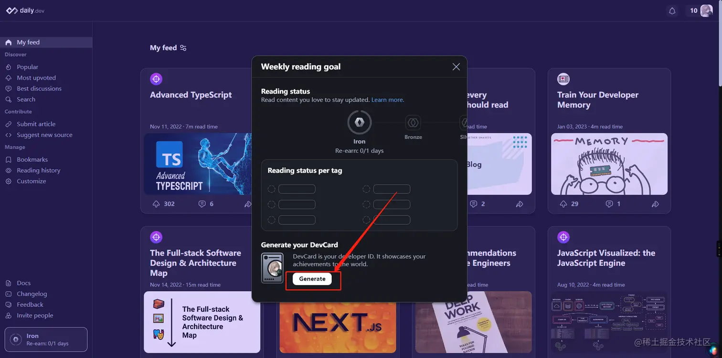Viewport: 722px width, 358px height.
Task: Open the JavaScript Engine diagram thumbnail
Action: (x=609, y=322)
